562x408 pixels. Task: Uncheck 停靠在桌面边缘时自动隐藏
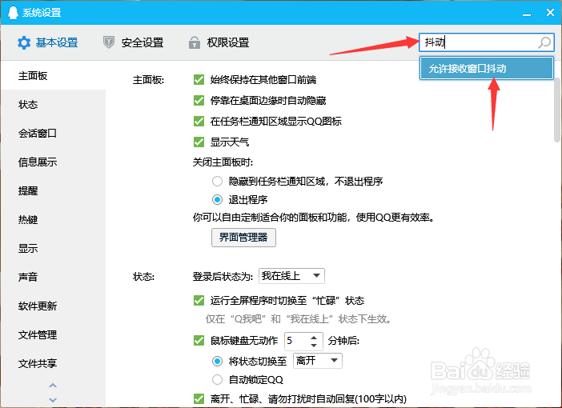tap(199, 100)
